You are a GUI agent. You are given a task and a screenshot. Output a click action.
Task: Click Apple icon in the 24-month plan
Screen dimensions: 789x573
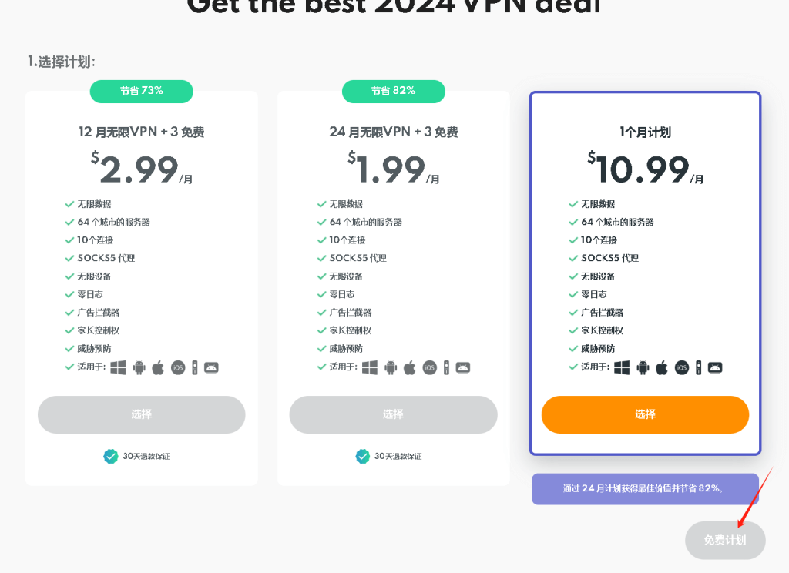(x=410, y=367)
